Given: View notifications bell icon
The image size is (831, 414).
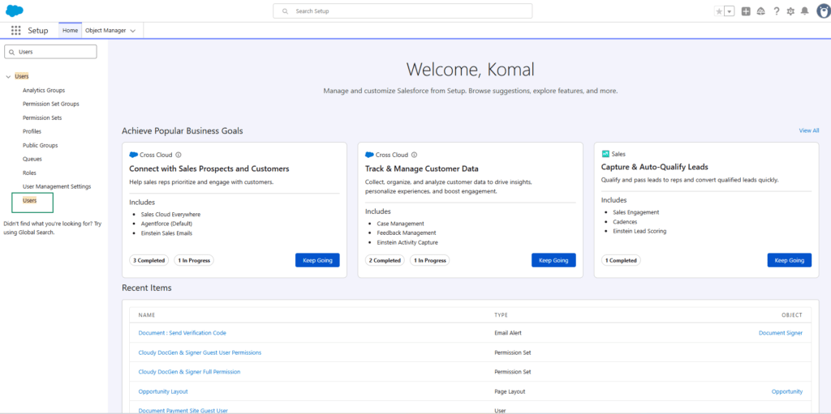Looking at the screenshot, I should [805, 11].
